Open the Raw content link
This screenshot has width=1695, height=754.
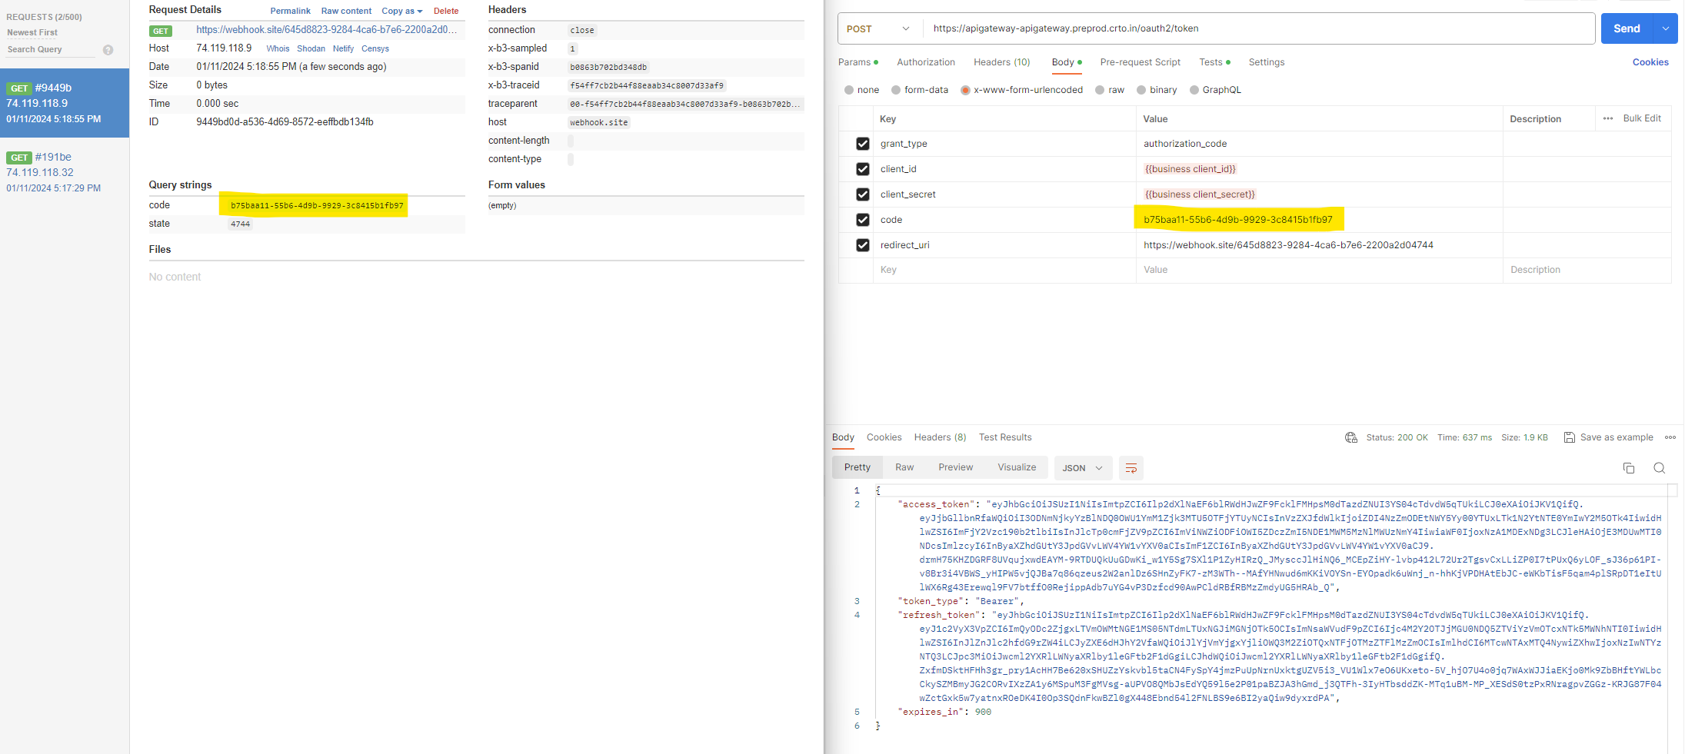(346, 11)
